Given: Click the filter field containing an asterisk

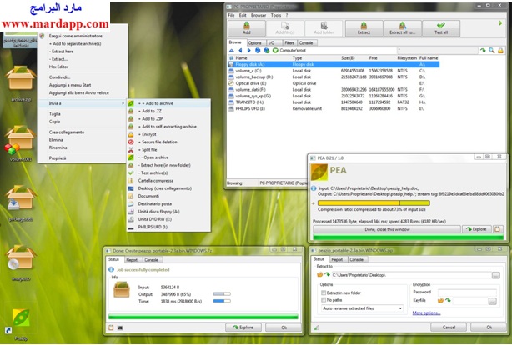Looking at the screenshot, I should (437, 51).
